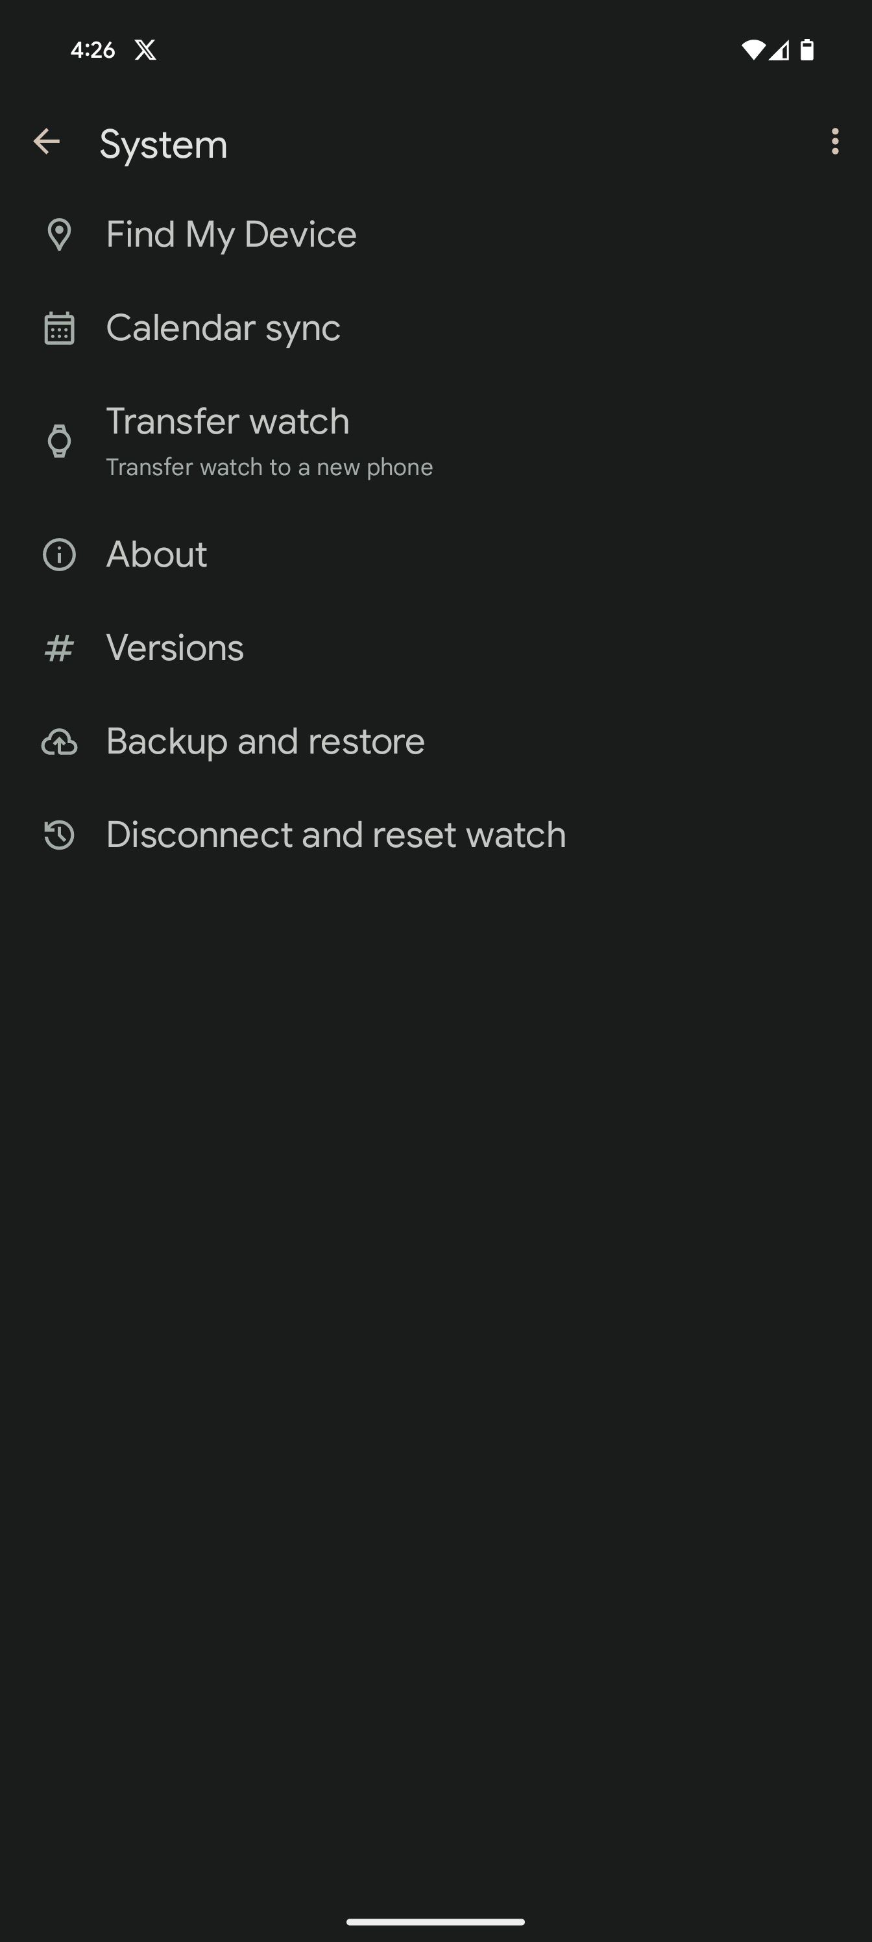Click the hash icon beside Versions
The height and width of the screenshot is (1942, 872).
tap(60, 647)
